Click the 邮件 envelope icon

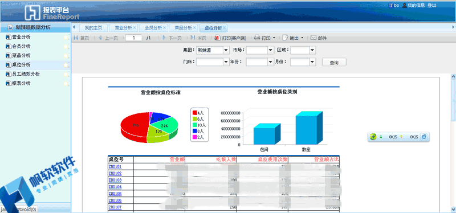click(x=313, y=38)
